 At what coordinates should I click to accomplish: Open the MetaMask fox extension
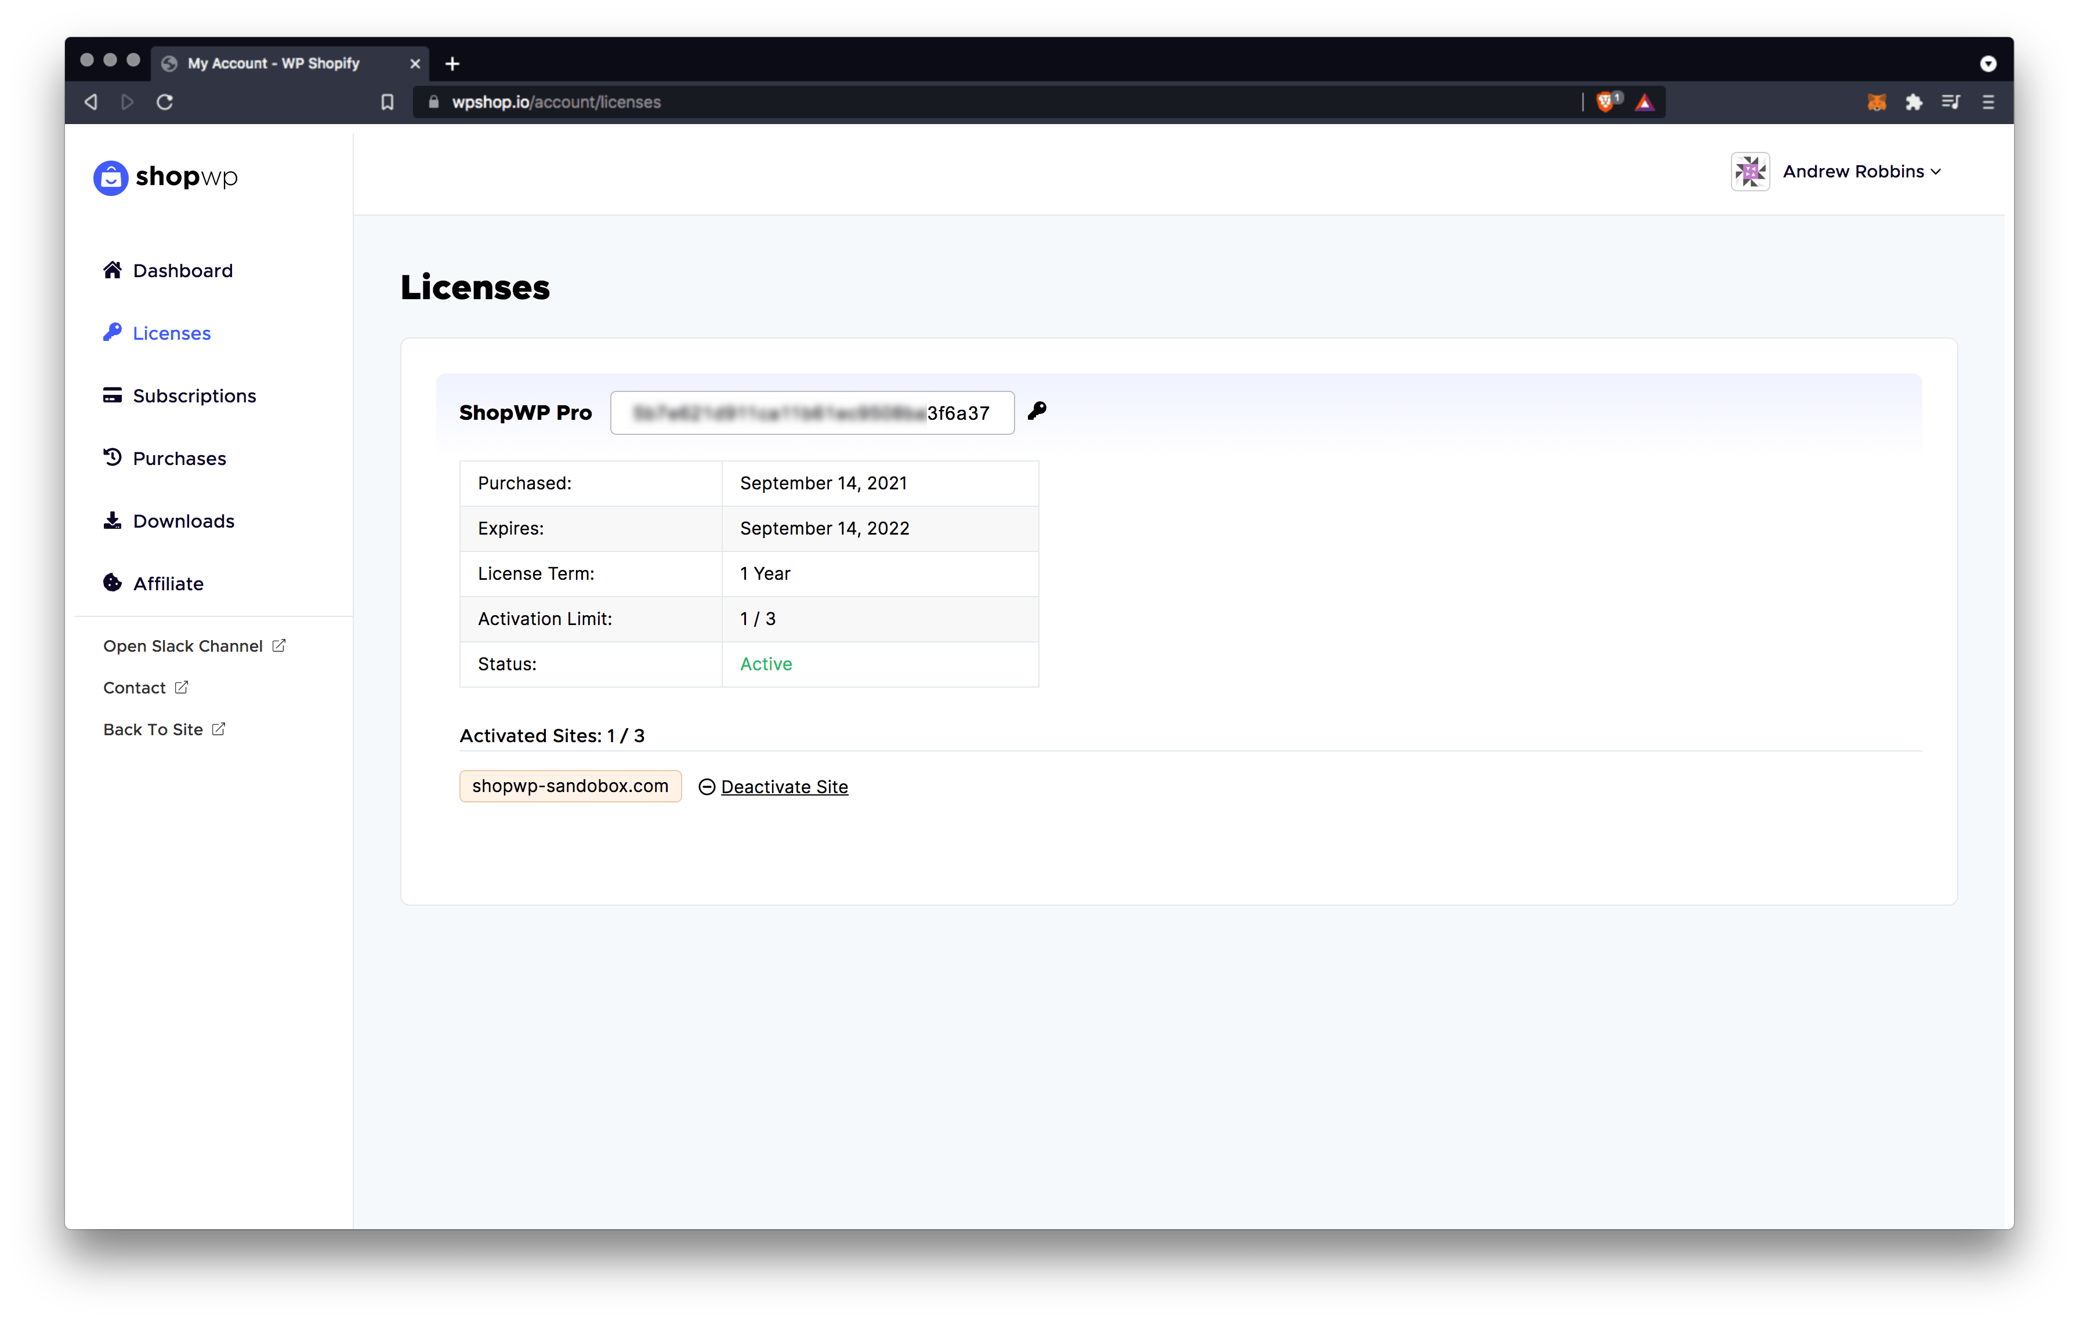(1876, 102)
